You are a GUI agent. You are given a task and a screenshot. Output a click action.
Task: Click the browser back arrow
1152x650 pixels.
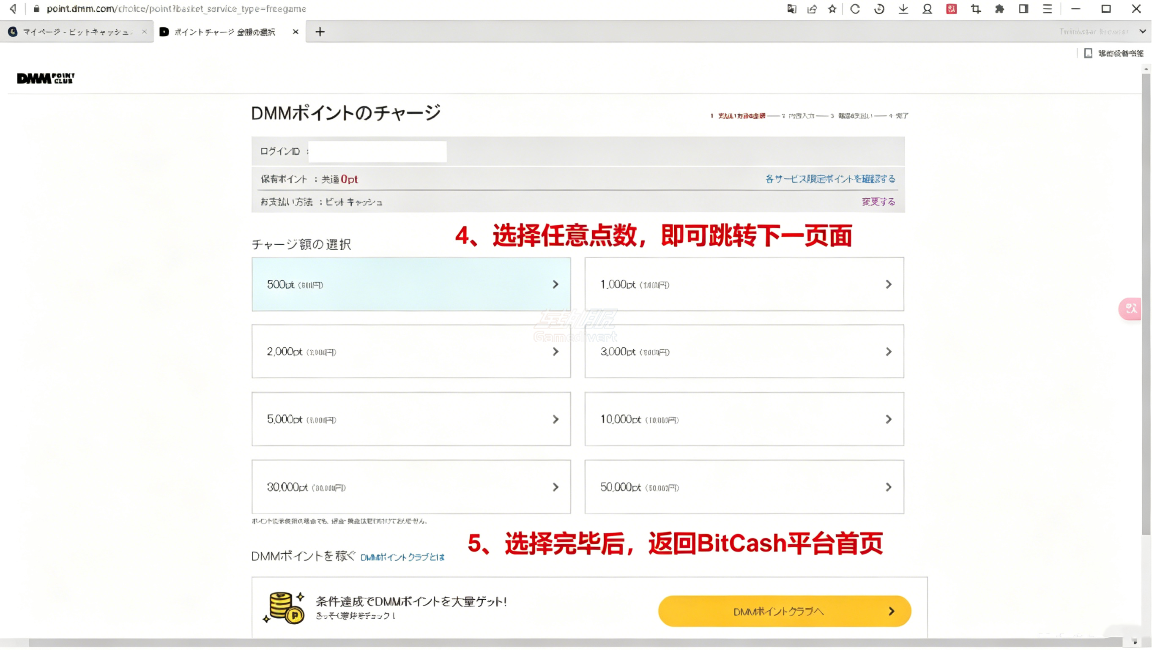(13, 8)
